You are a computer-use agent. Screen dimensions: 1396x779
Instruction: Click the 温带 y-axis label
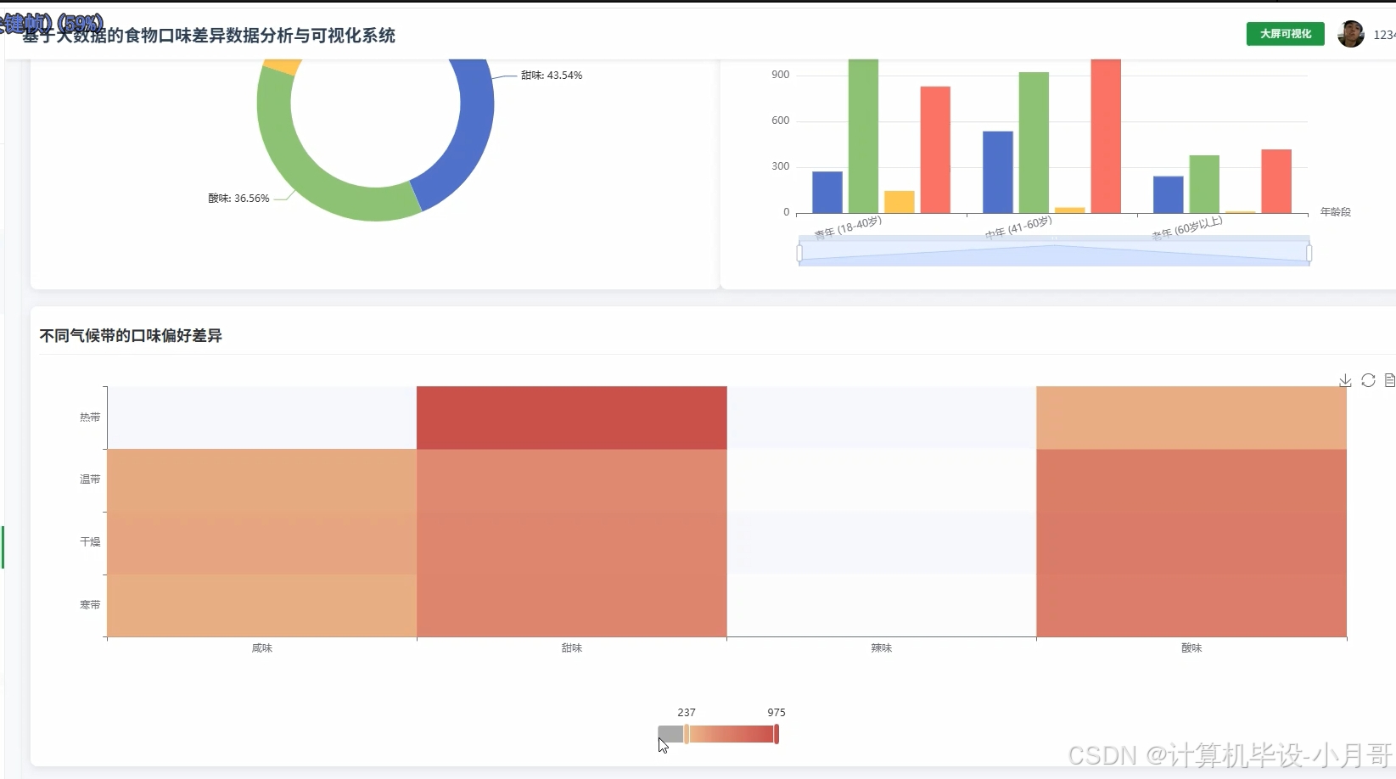(x=90, y=479)
